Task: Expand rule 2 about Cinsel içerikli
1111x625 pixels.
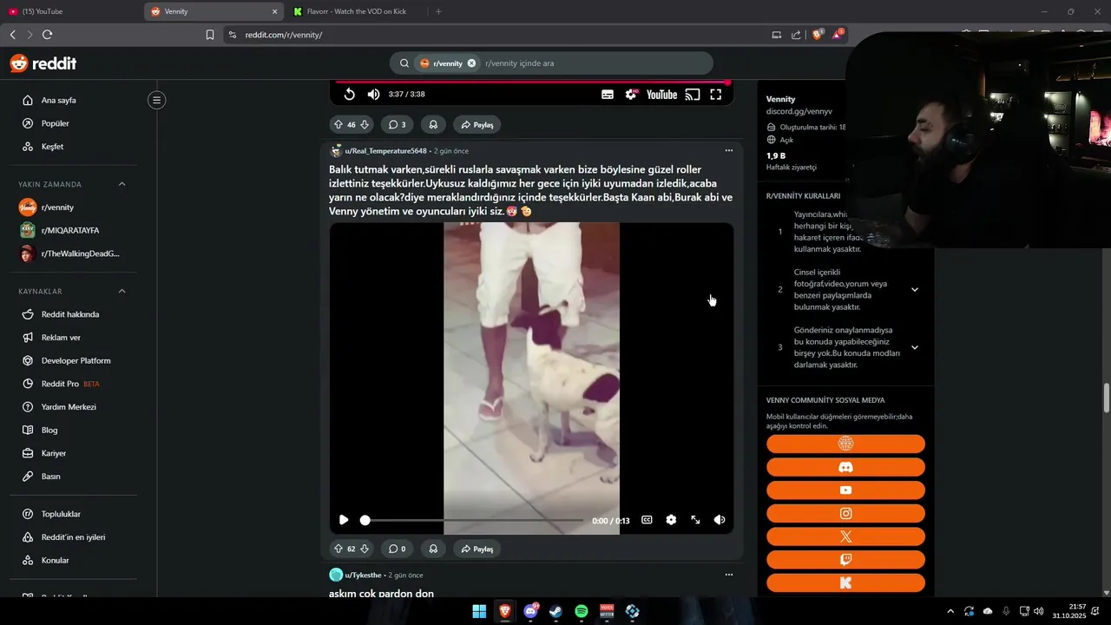Action: 914,290
